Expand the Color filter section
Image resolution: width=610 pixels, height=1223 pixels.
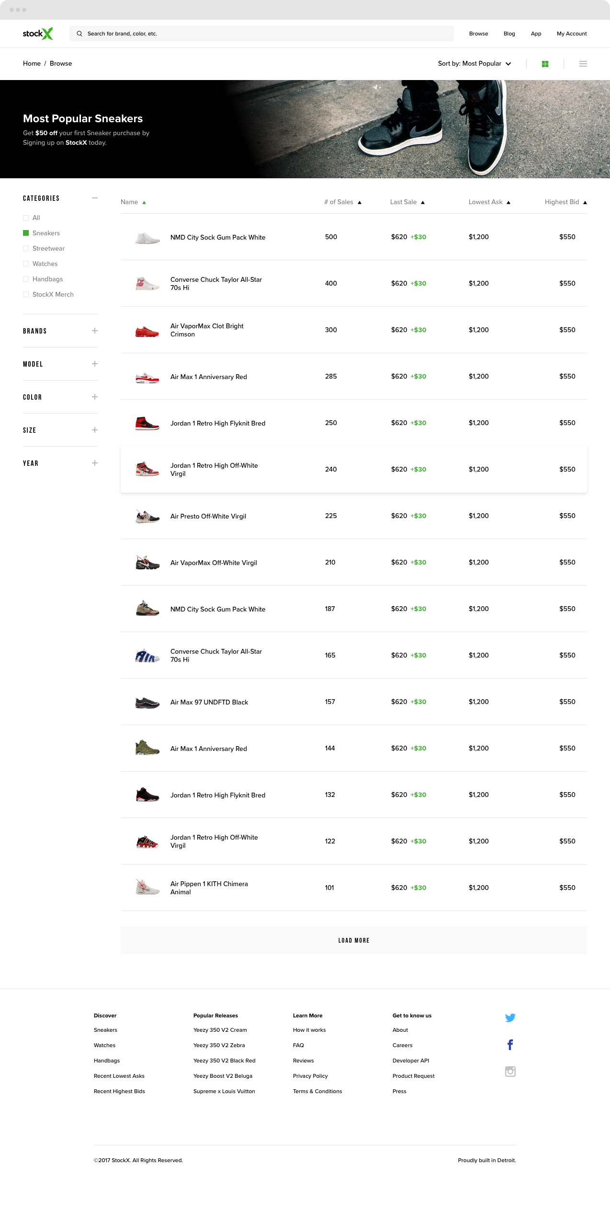click(95, 397)
